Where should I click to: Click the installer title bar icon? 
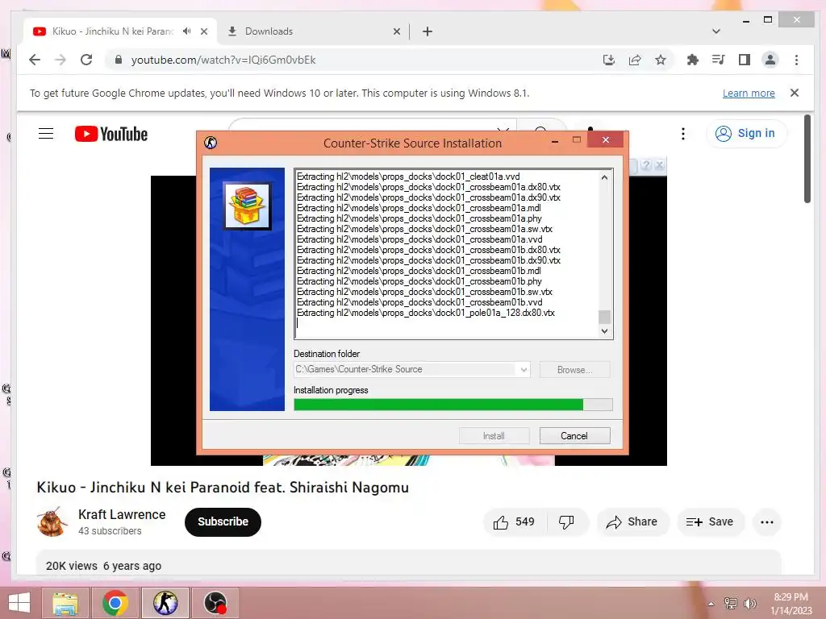211,143
